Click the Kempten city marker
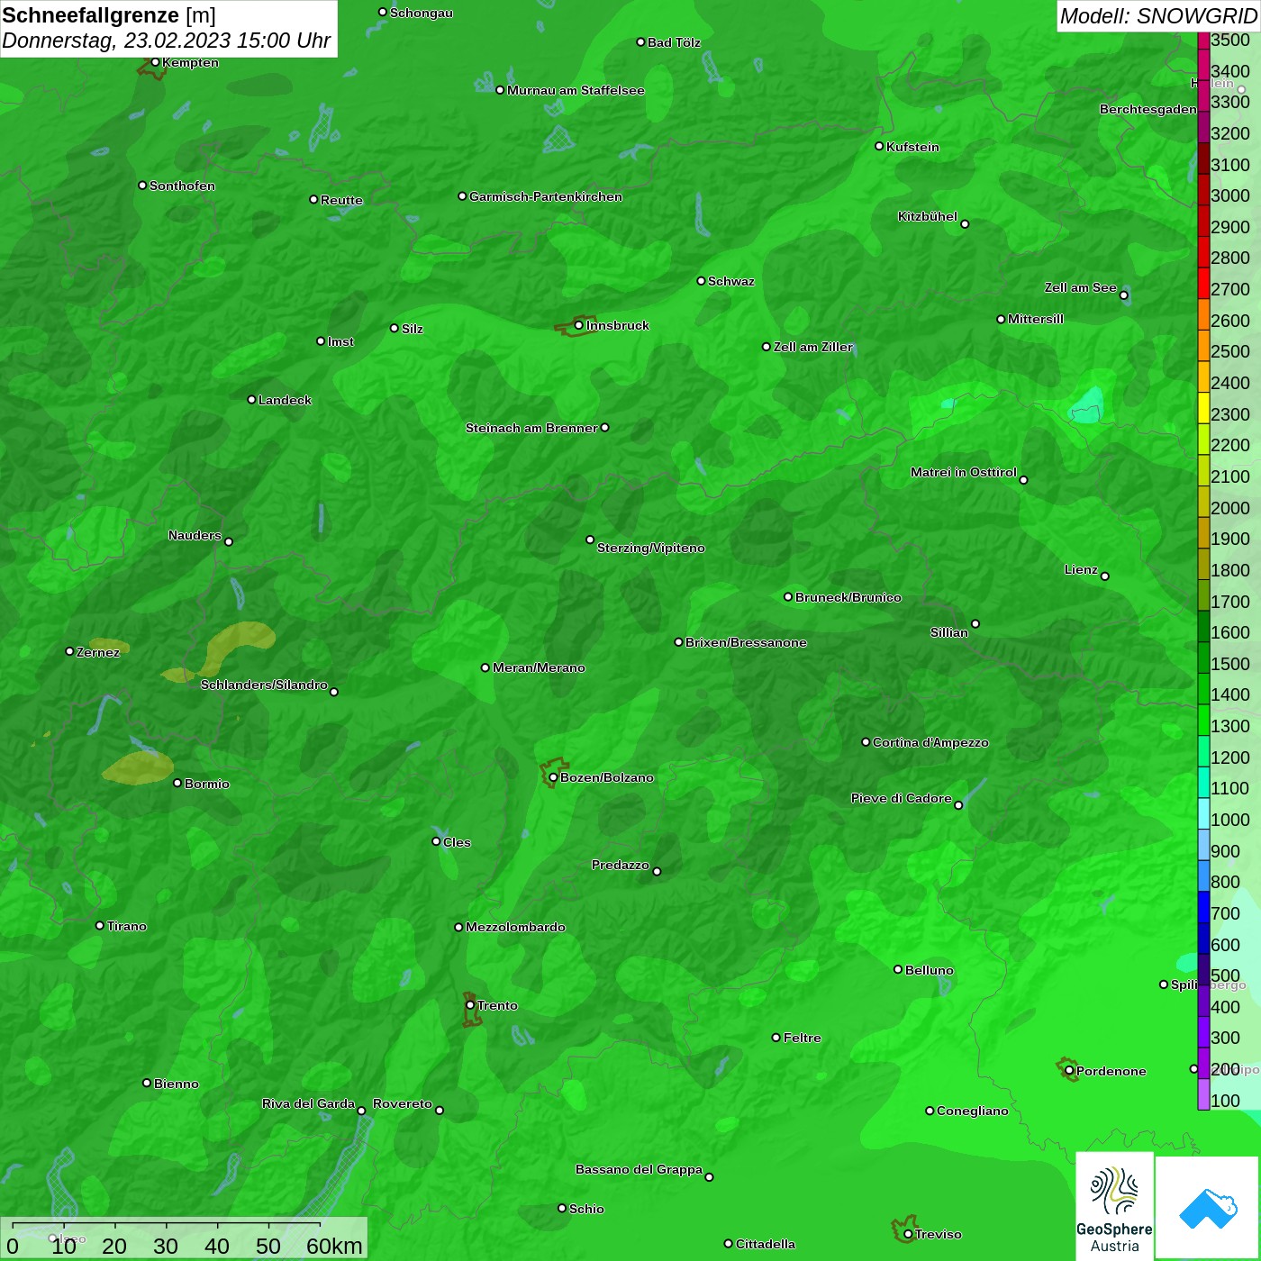1261x1261 pixels. 155,62
